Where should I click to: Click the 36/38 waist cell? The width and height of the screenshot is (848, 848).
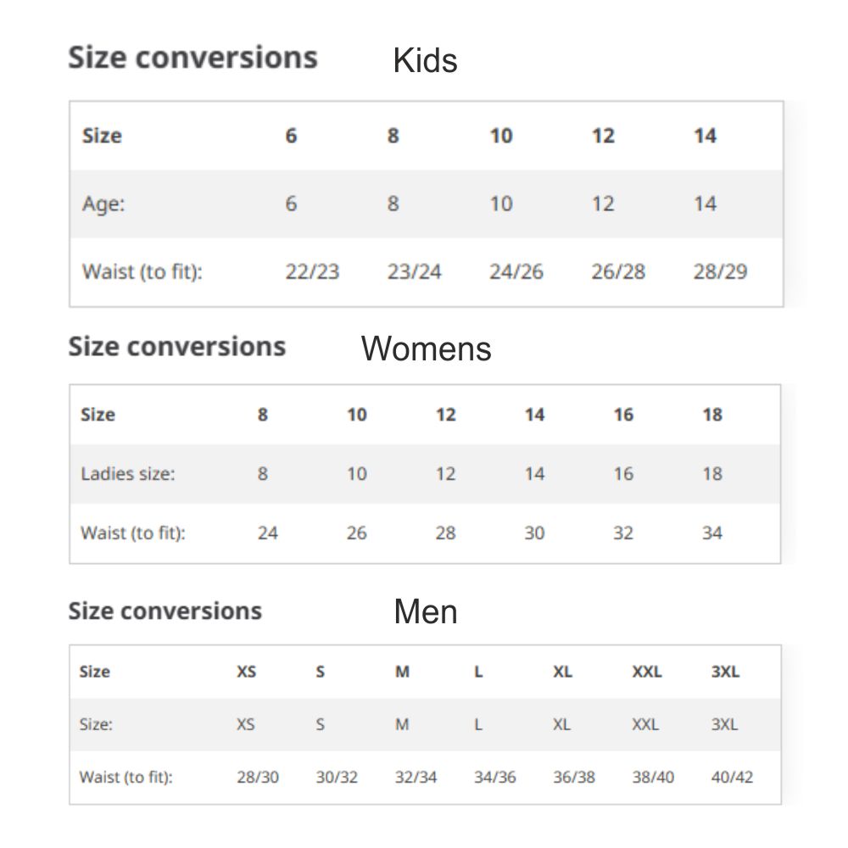pos(574,777)
